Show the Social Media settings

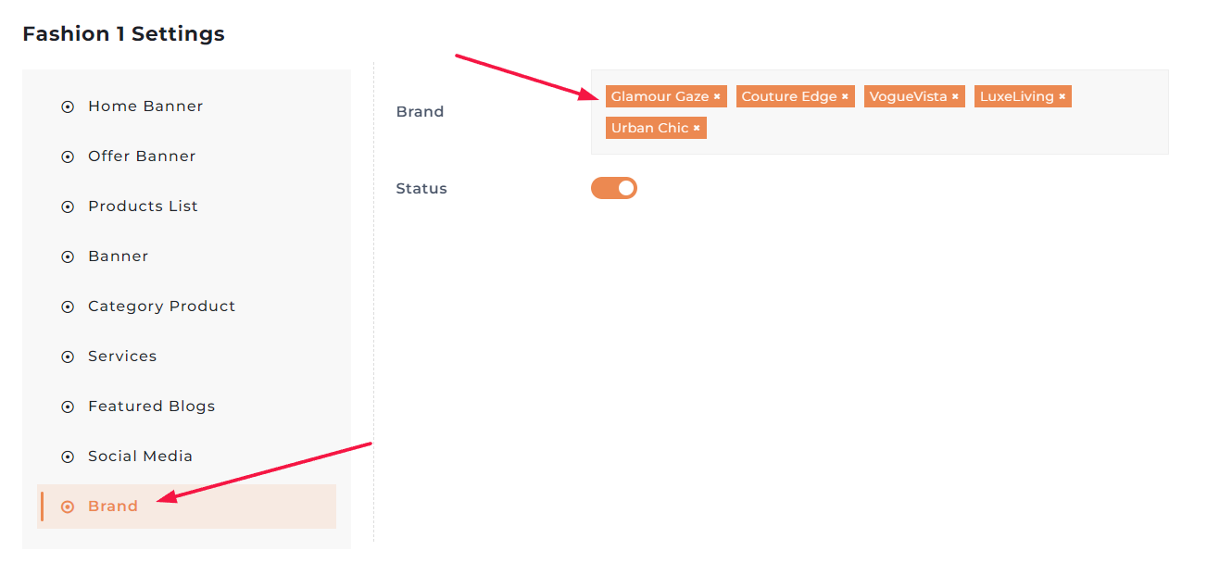[x=140, y=457]
